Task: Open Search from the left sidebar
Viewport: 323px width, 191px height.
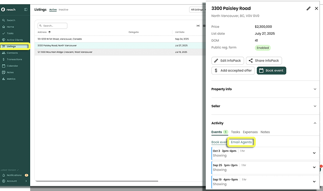Action: pyautogui.click(x=11, y=20)
